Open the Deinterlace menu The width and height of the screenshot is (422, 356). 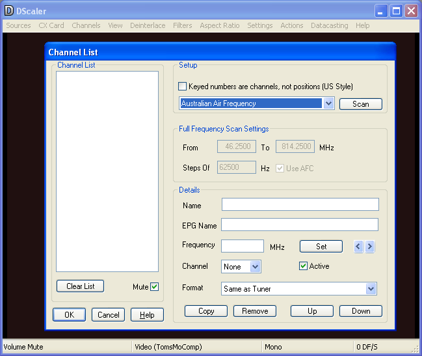coord(148,25)
